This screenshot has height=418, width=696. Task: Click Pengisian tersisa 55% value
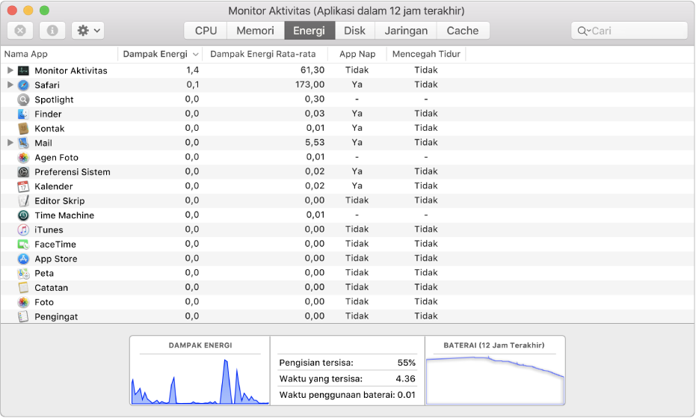(406, 363)
